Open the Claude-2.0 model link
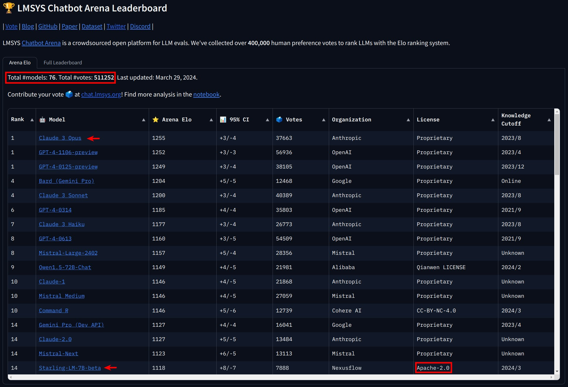This screenshot has height=387, width=568. [x=55, y=339]
